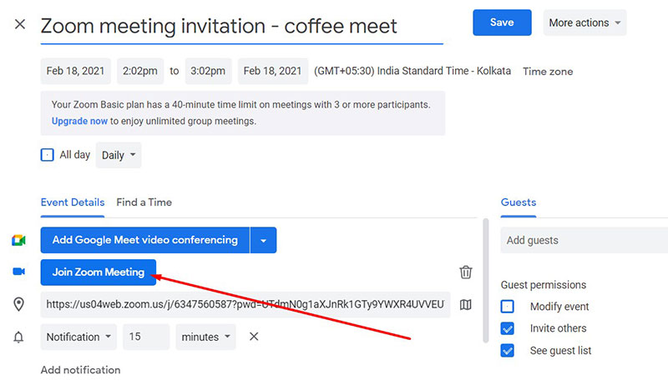
Task: Toggle the All day checkbox
Action: (48, 155)
